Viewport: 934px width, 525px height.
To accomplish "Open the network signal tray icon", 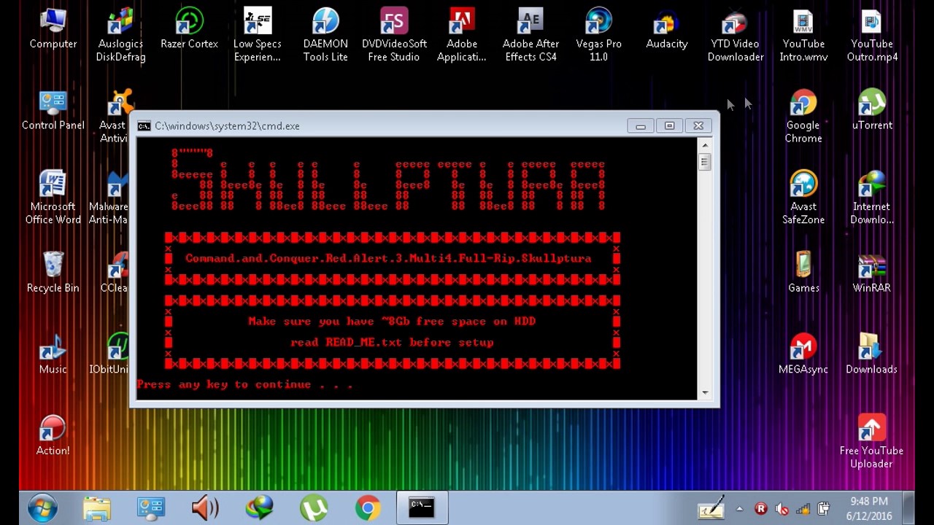I will pyautogui.click(x=803, y=509).
